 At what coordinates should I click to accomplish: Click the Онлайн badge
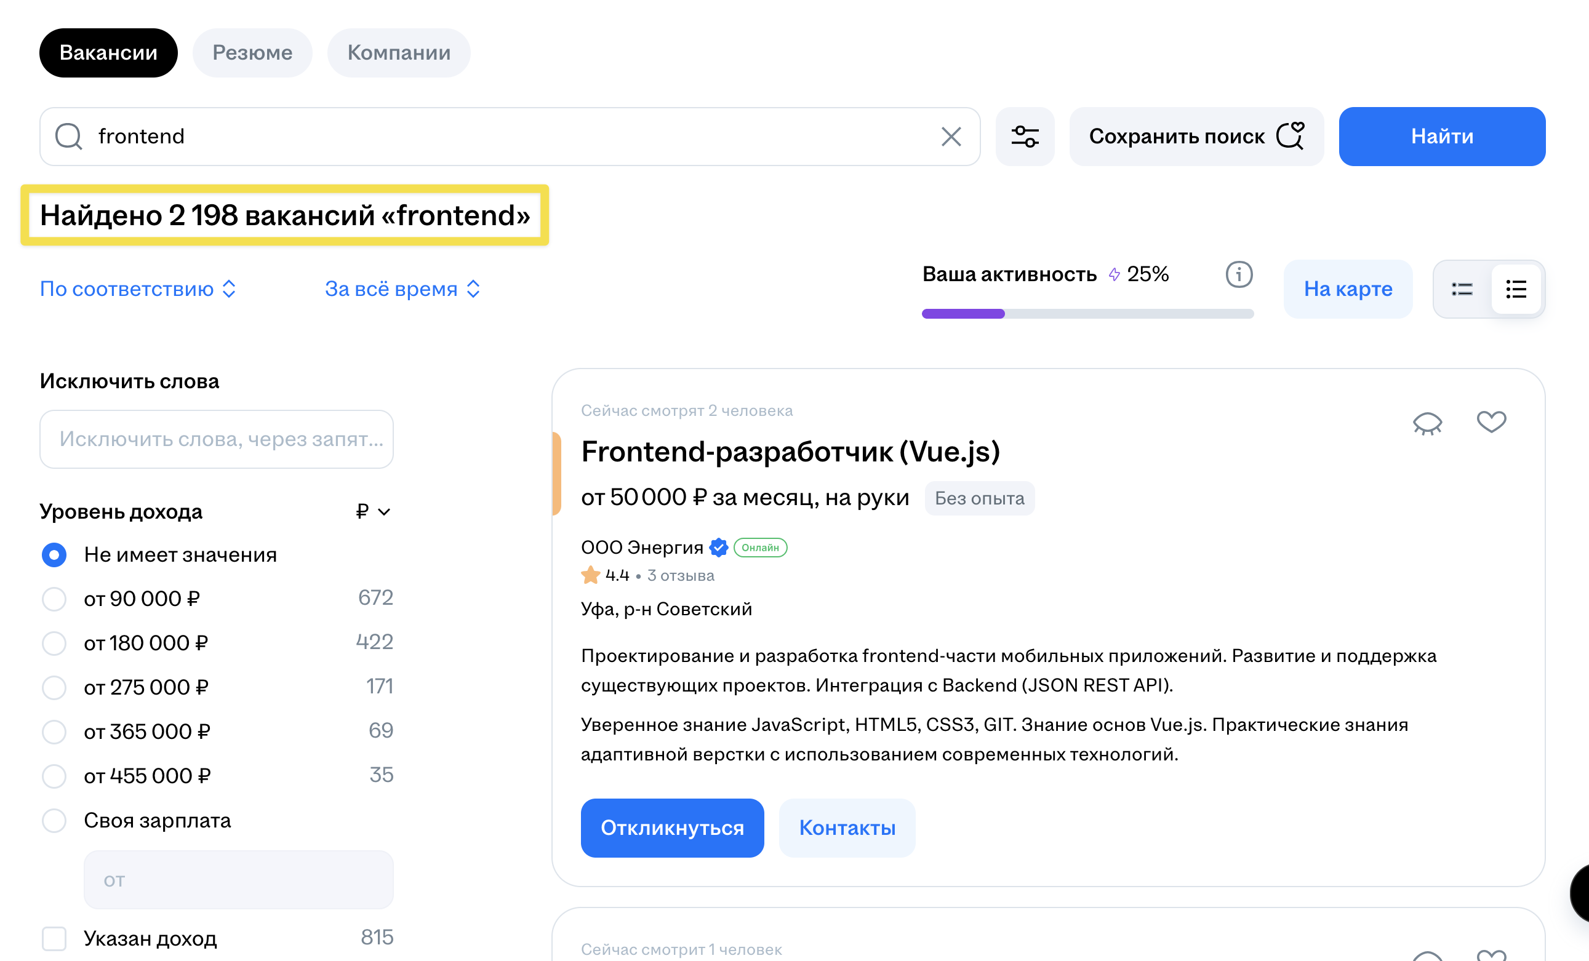tap(759, 547)
